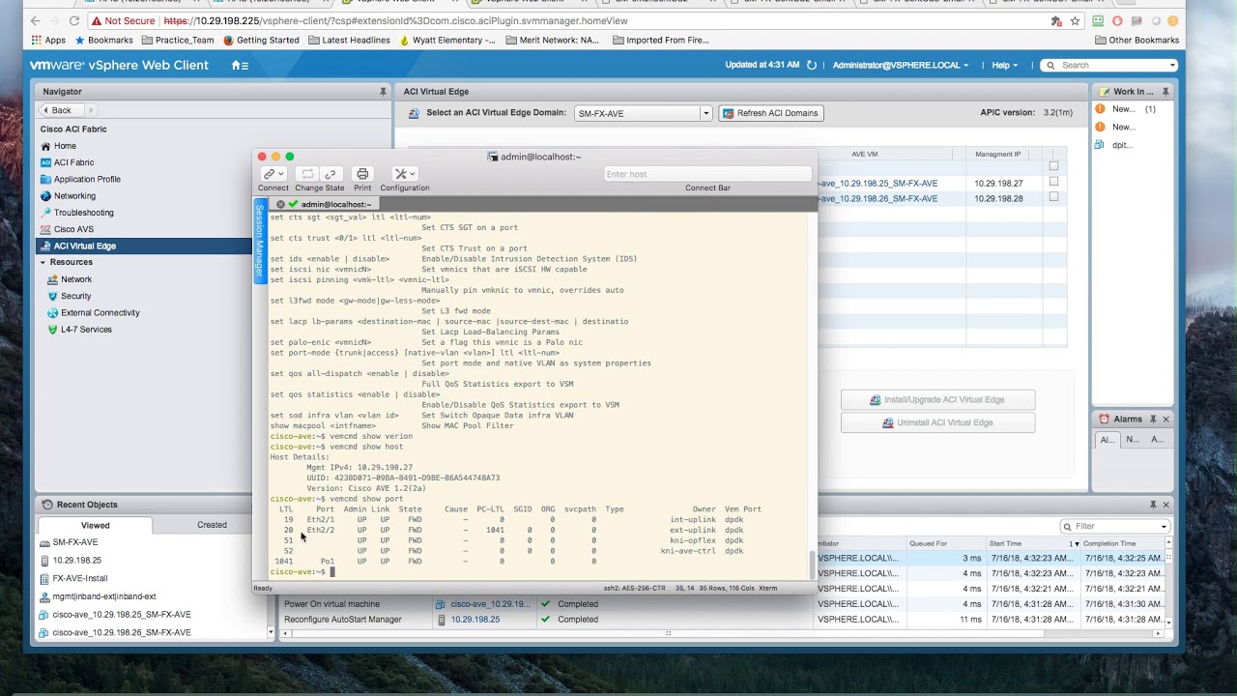1237x696 pixels.
Task: Open dpit... item in Work In Progress
Action: pyautogui.click(x=1121, y=145)
